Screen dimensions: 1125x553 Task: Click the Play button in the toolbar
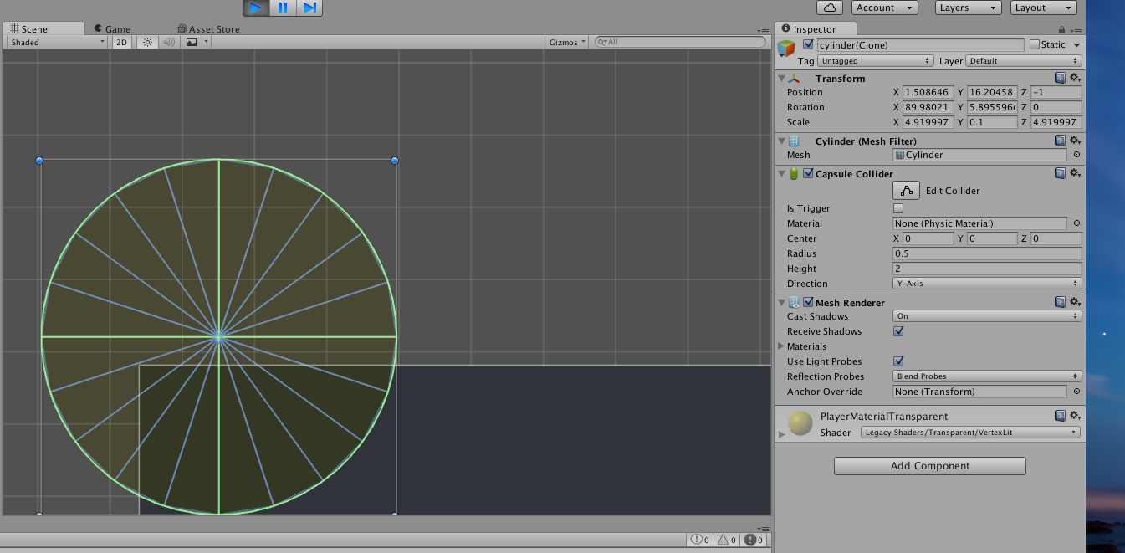coord(257,8)
